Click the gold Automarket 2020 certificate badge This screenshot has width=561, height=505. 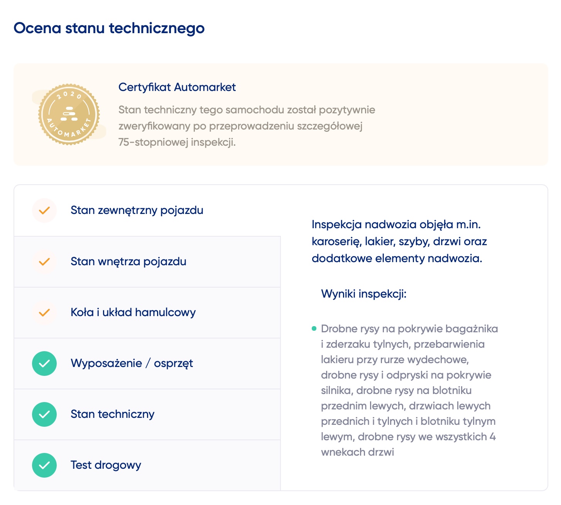pyautogui.click(x=69, y=114)
